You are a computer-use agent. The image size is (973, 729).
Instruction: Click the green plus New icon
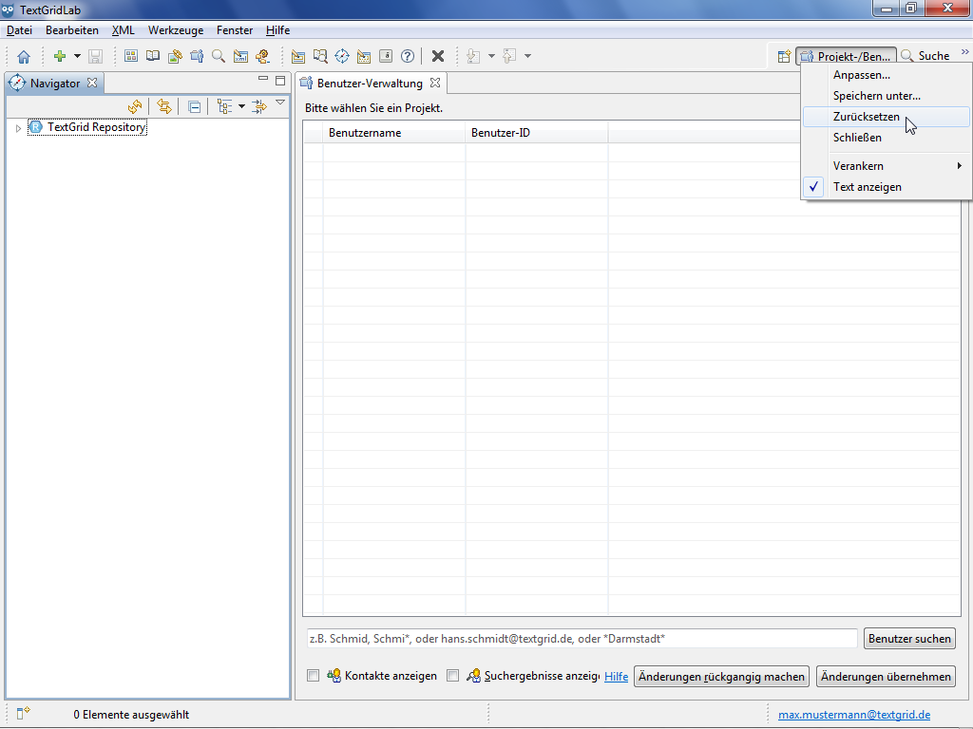click(x=60, y=57)
